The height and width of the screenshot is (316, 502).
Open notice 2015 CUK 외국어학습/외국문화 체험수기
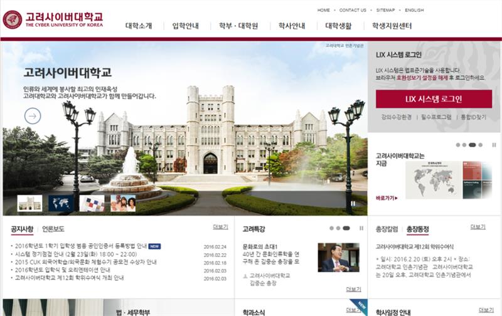(86, 262)
